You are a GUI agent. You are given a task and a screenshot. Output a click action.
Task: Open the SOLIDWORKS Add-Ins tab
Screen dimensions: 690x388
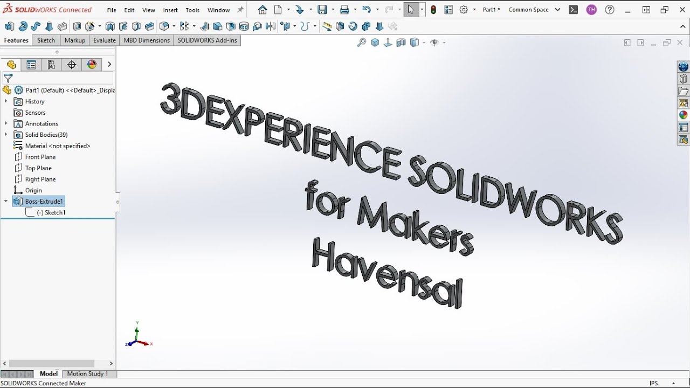click(208, 40)
